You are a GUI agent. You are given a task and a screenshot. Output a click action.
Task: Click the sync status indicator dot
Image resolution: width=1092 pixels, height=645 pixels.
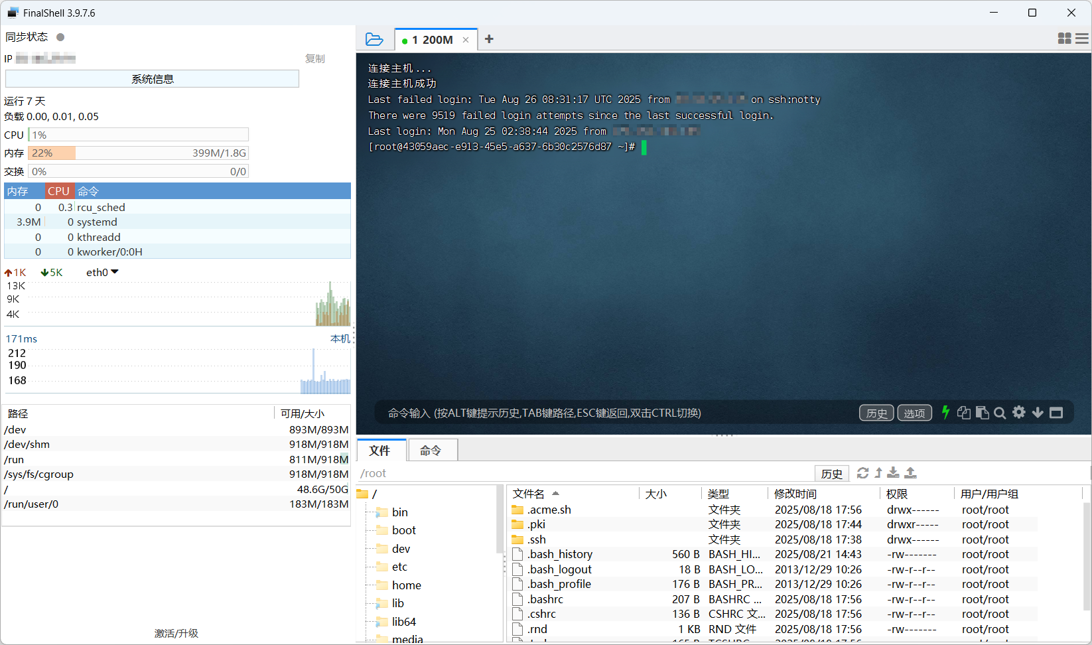[60, 37]
